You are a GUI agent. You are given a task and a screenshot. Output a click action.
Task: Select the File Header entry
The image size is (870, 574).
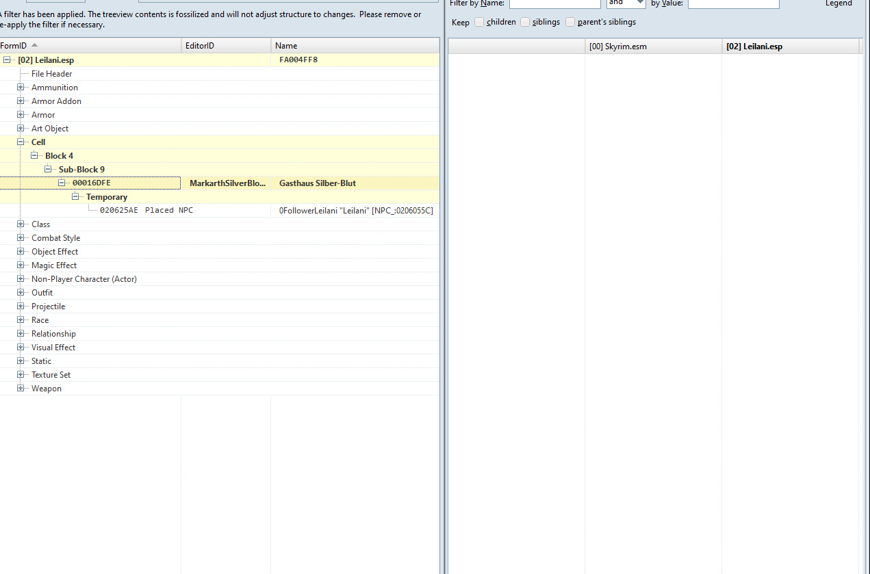51,74
